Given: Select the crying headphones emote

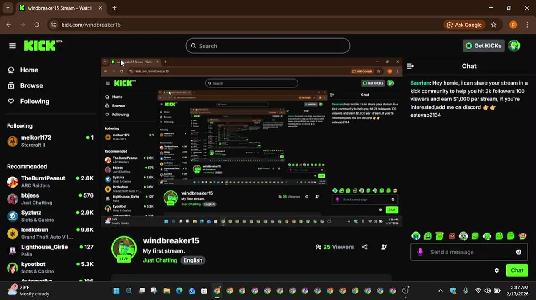Looking at the screenshot, I should click(x=416, y=236).
